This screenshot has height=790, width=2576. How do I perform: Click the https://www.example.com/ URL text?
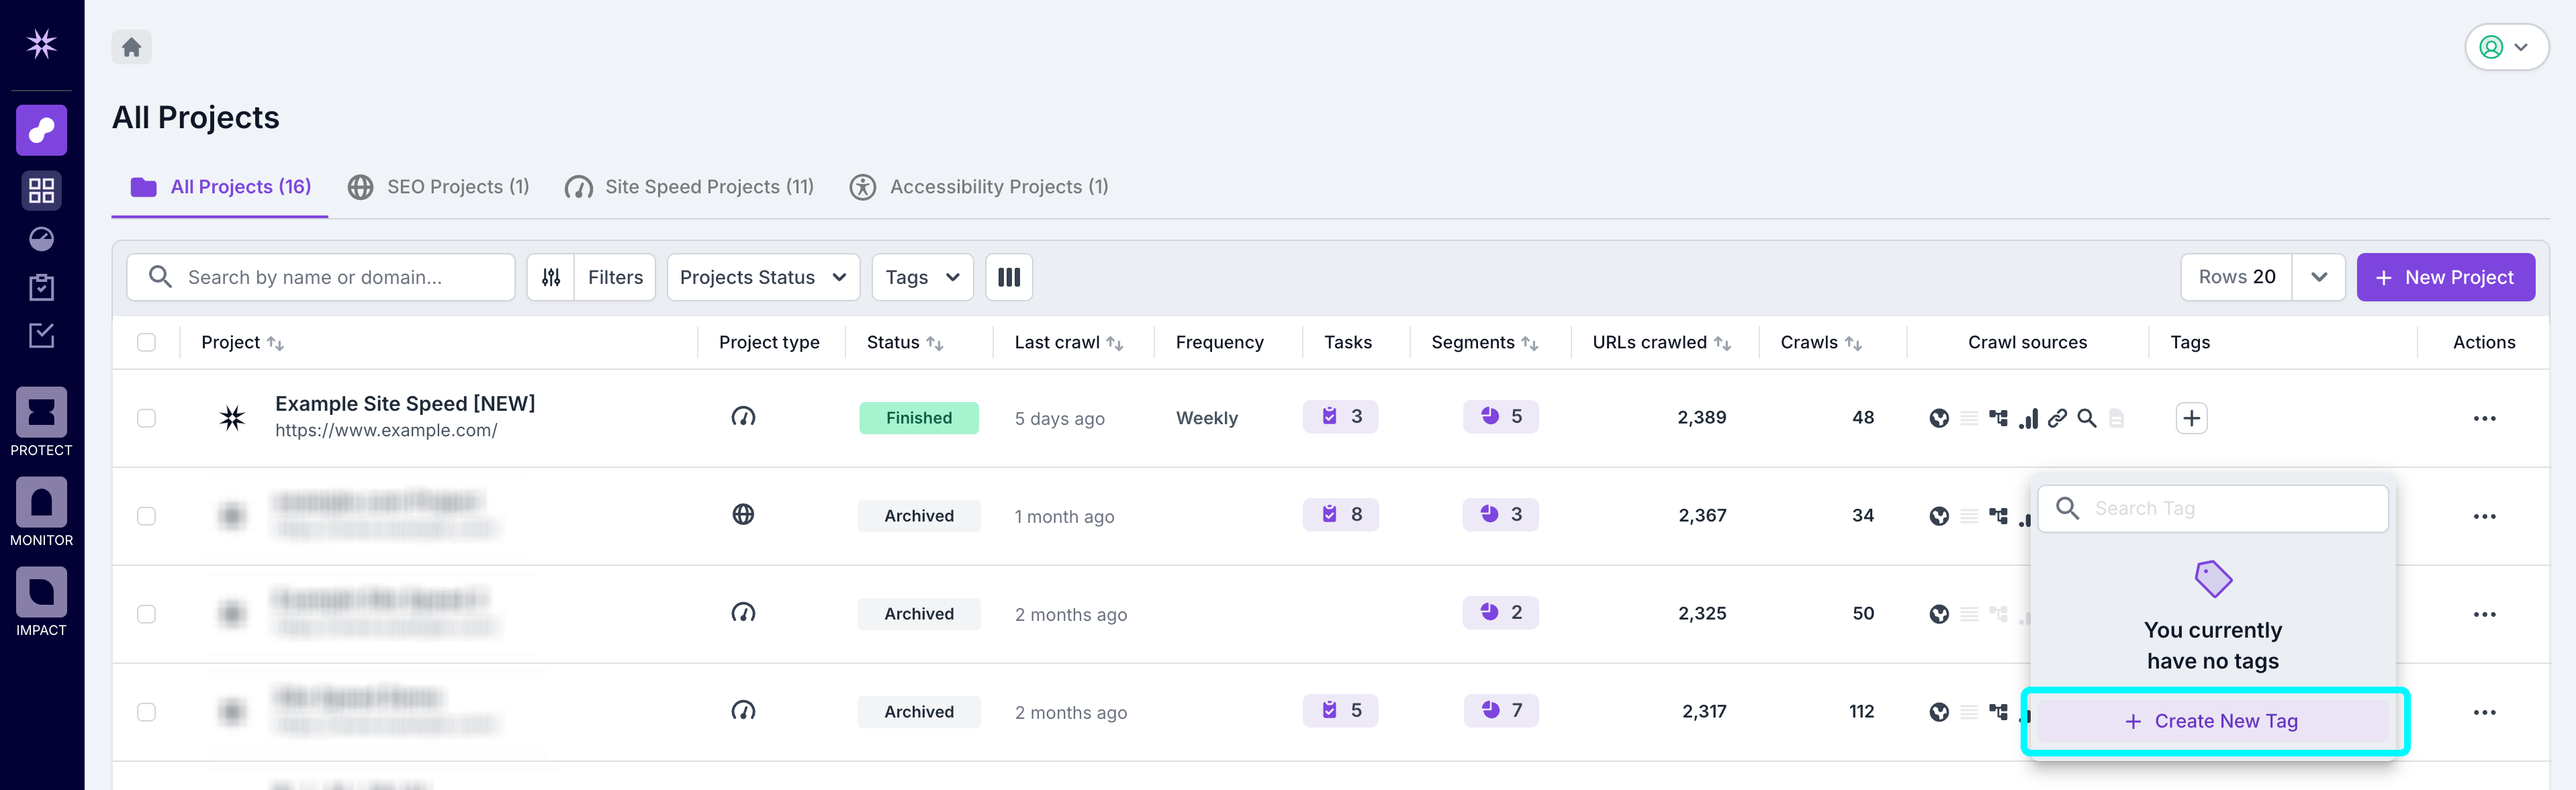(386, 431)
